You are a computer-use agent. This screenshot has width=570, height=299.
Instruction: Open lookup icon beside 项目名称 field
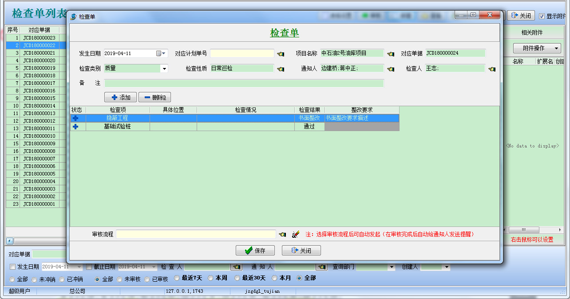(x=391, y=54)
